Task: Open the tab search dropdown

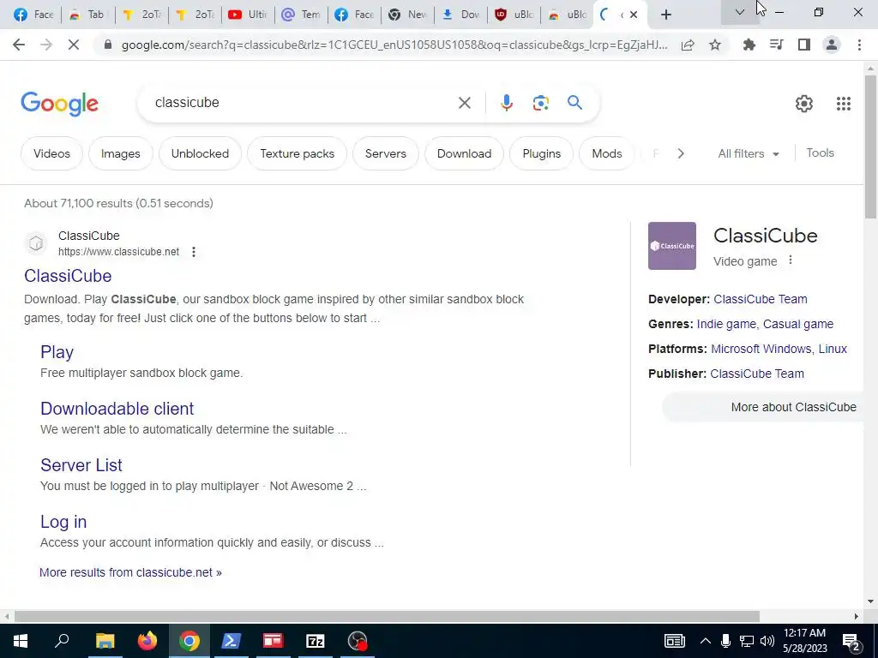Action: (x=740, y=12)
